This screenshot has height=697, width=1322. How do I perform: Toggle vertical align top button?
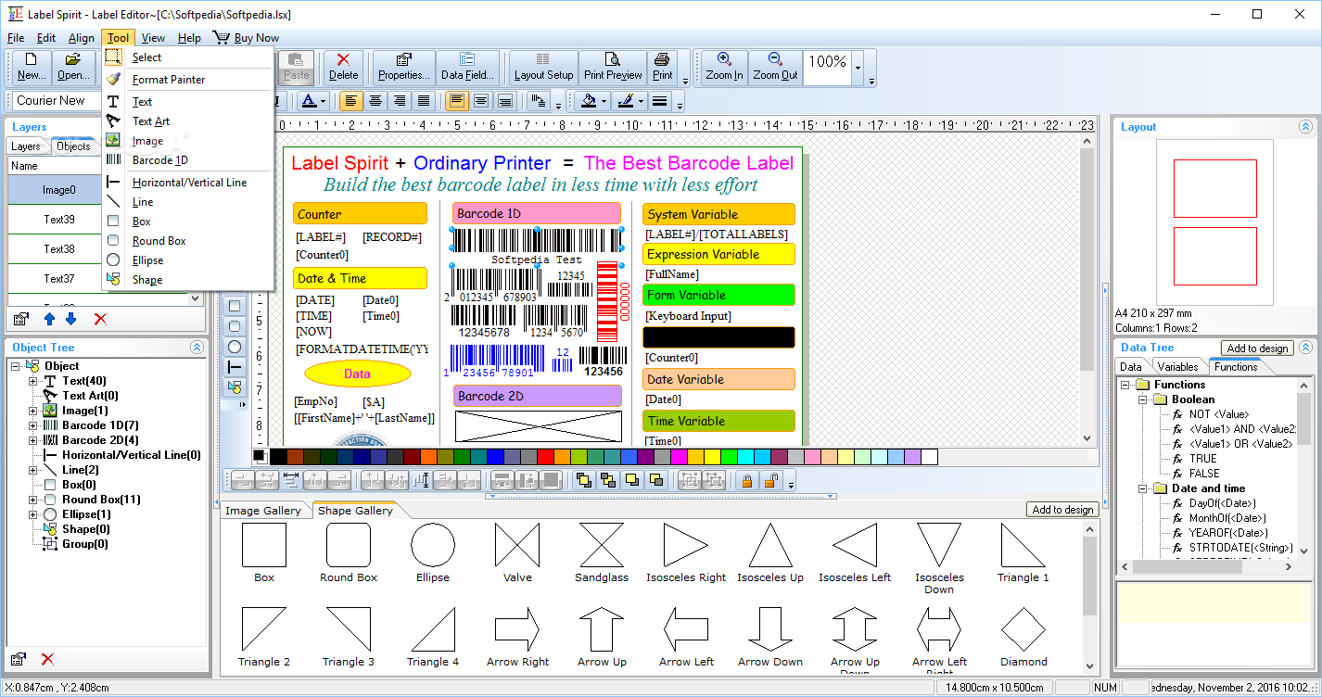tap(457, 101)
